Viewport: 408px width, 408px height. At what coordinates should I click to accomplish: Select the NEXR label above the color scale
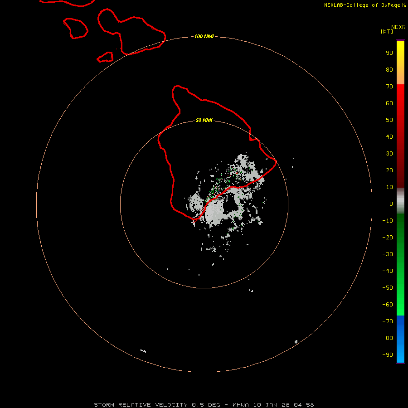(x=398, y=27)
